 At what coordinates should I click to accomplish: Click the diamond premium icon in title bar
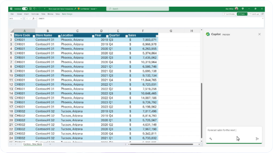tap(243, 8)
